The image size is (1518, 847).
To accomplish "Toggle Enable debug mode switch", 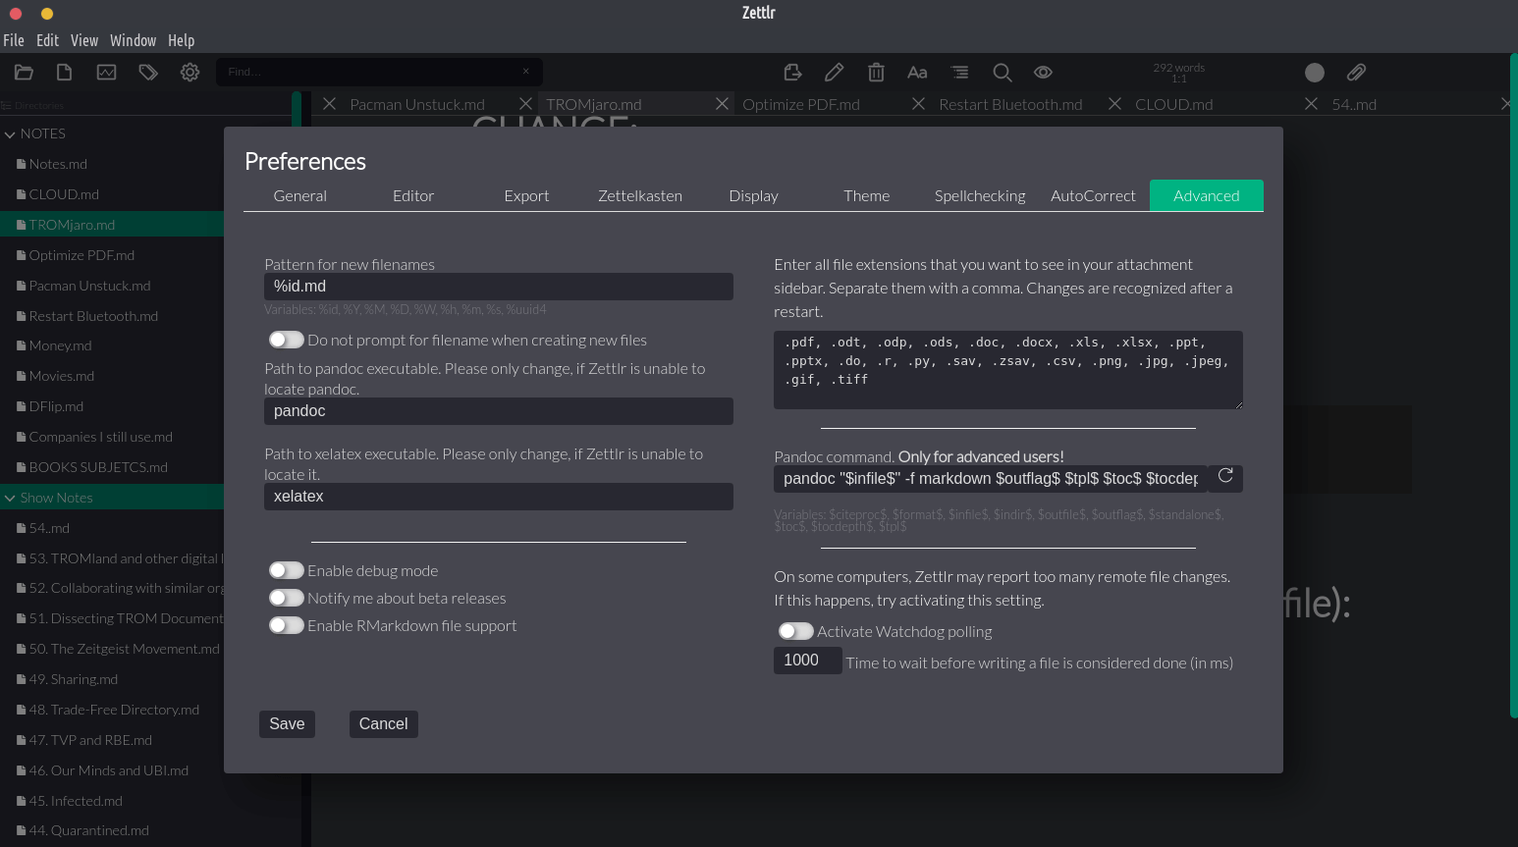I will tap(286, 570).
